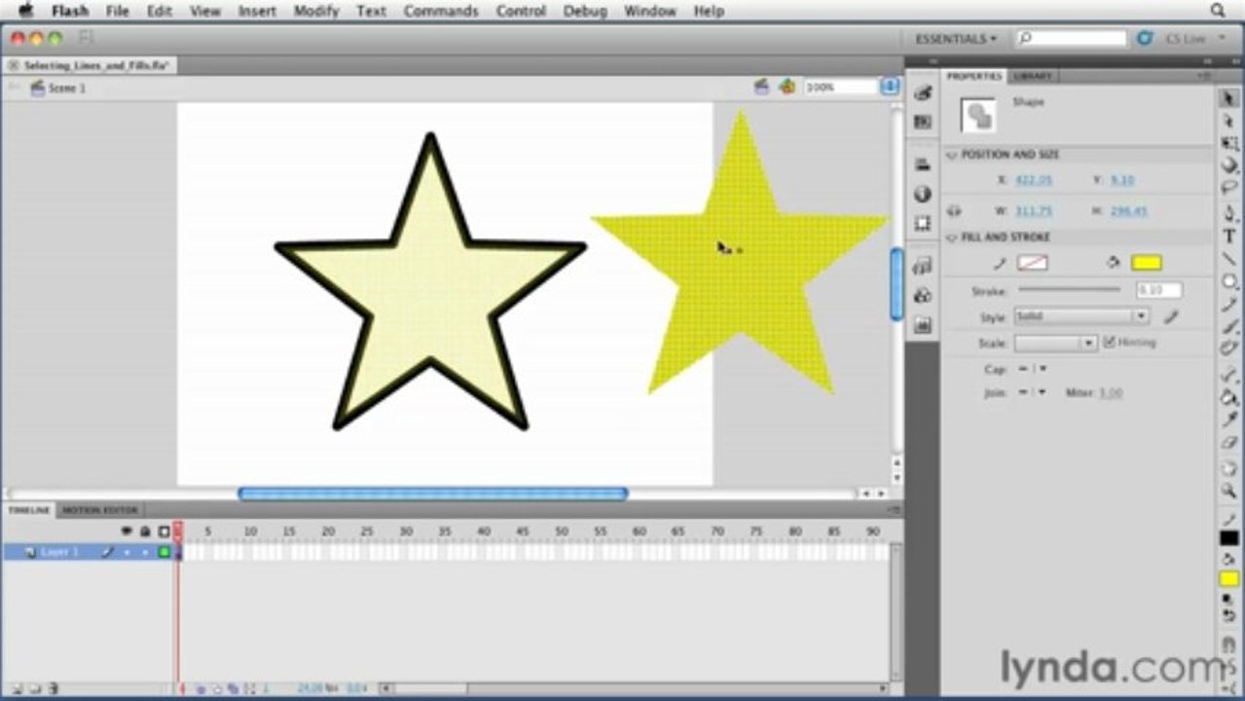Click the pencil edit stroke style button
This screenshot has height=701, width=1245.
tap(1171, 316)
